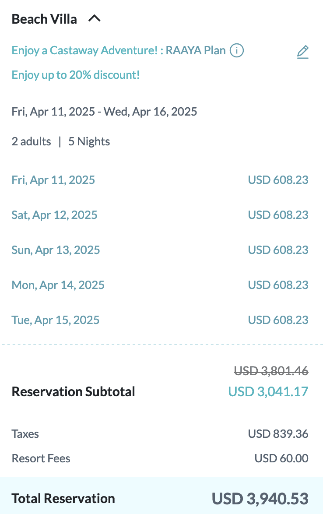The width and height of the screenshot is (323, 514).
Task: Click the discounted USD 3,041.17 subtotal amount
Action: (268, 391)
